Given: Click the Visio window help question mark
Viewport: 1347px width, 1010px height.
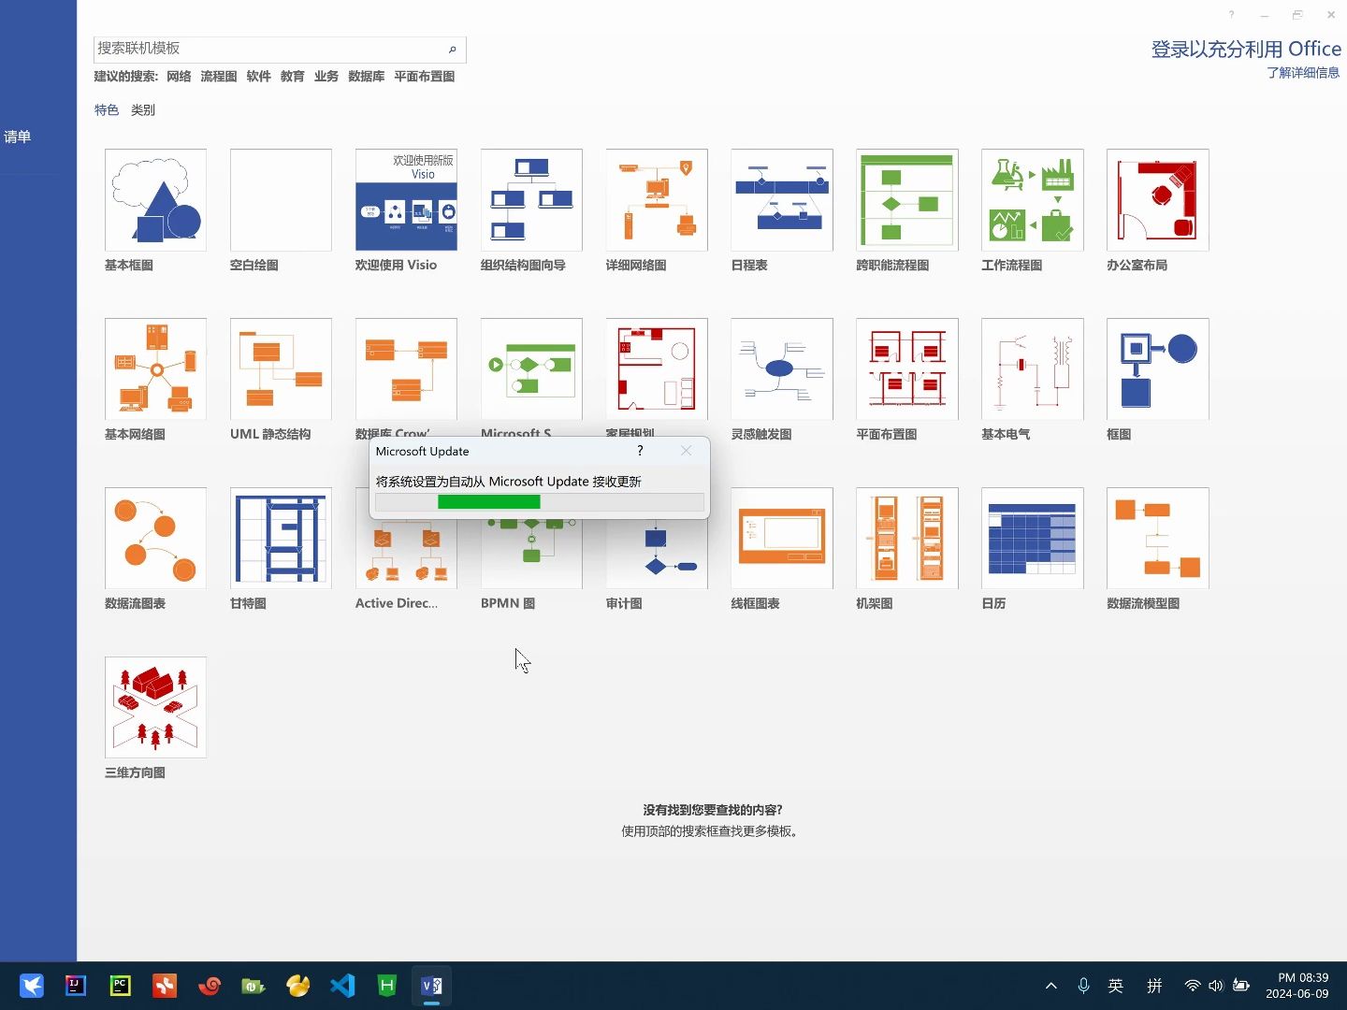Looking at the screenshot, I should (x=1231, y=15).
